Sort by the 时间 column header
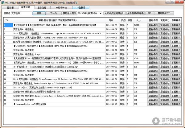The height and width of the screenshot is (128, 185). [x=113, y=20]
